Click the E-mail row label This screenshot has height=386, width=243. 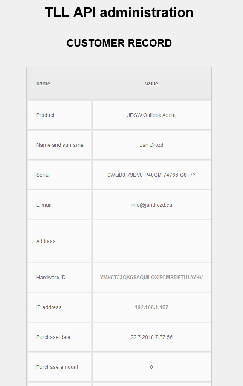point(44,205)
